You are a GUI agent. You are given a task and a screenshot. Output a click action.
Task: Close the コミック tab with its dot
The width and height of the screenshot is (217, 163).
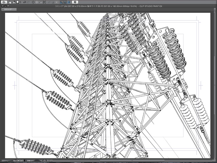click(x=3, y=10)
